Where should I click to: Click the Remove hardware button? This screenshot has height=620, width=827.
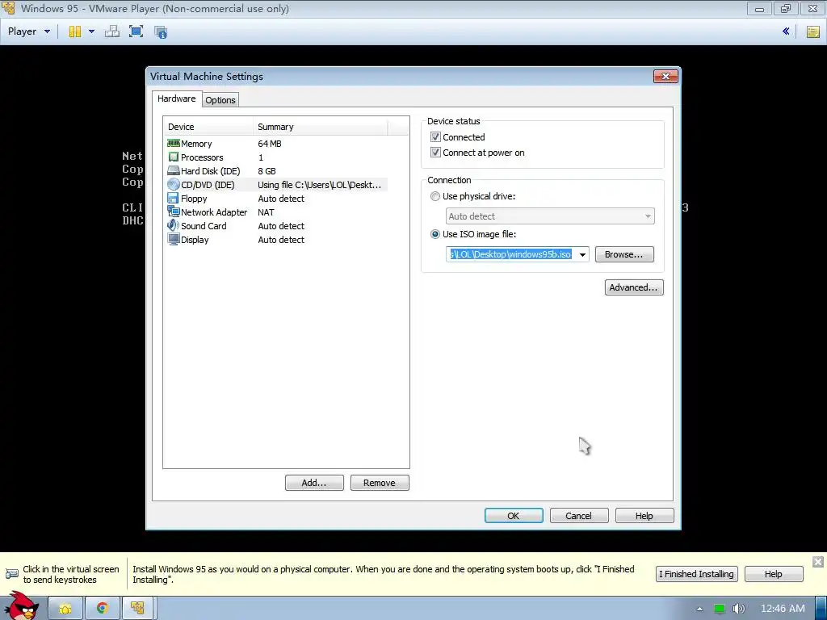(380, 483)
